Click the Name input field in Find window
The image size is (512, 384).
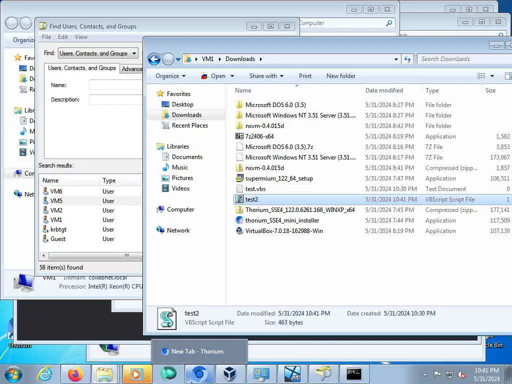click(x=116, y=85)
